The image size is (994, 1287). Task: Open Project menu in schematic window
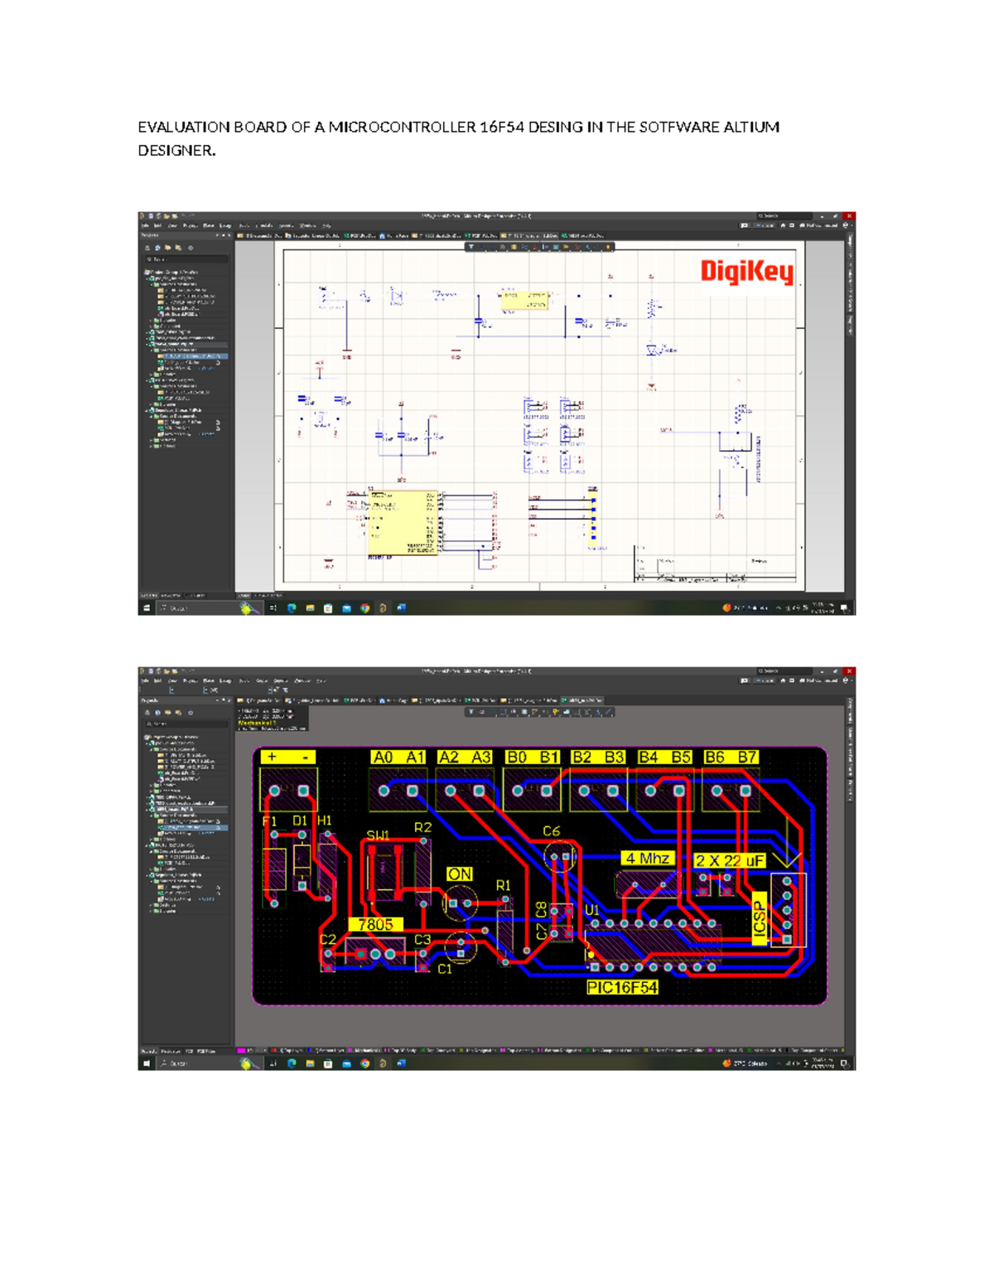[191, 225]
